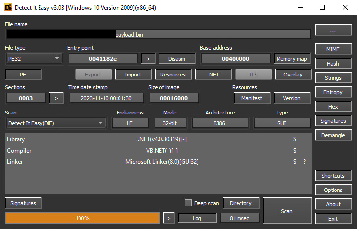Open the MIME info panel
The width and height of the screenshot is (357, 229).
(x=333, y=49)
